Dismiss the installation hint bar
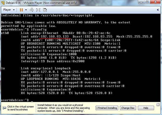162x115 pixels. pos(158,105)
